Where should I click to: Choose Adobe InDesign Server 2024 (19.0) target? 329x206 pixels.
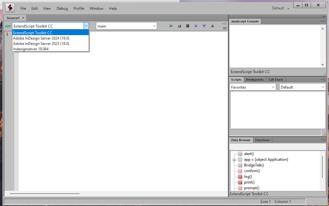pos(50,38)
